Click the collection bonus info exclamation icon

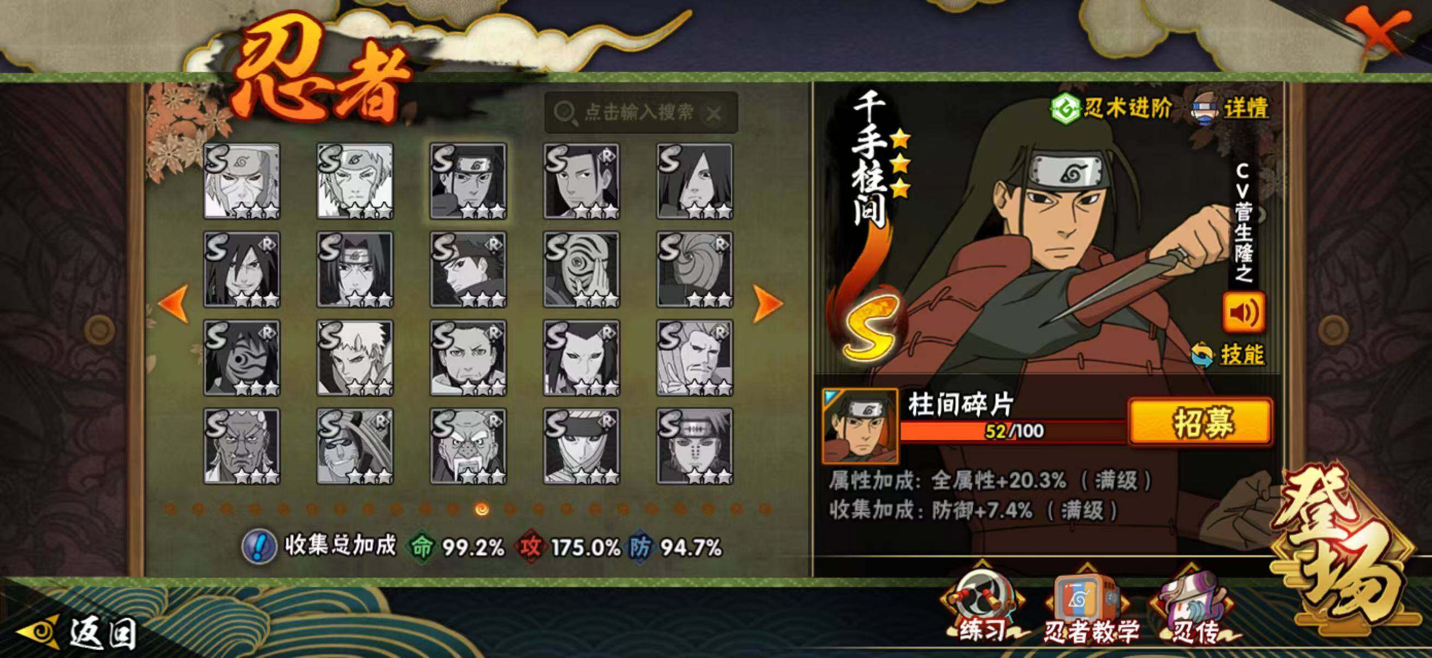(x=259, y=546)
